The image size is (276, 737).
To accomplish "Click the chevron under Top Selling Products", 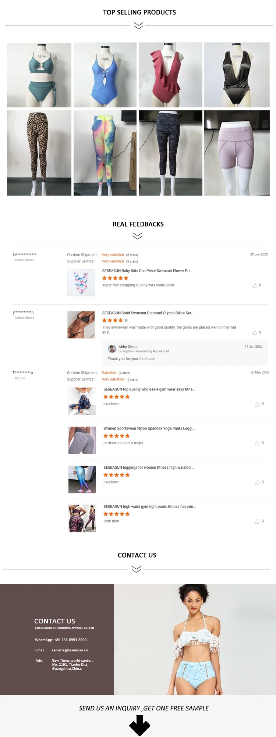I will 138,25.
